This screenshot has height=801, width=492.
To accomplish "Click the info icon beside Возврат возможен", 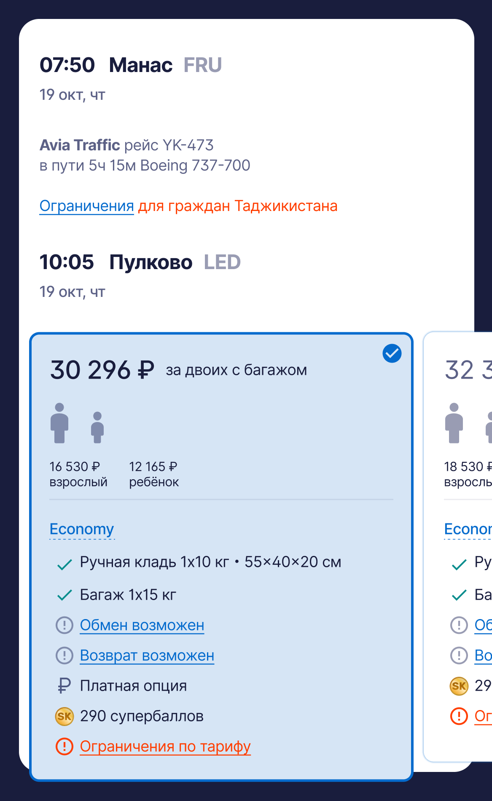I will [65, 656].
